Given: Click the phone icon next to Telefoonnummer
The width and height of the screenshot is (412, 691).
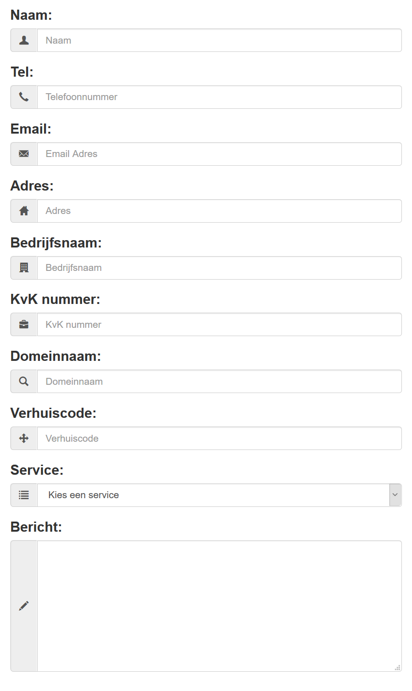Looking at the screenshot, I should [x=23, y=97].
